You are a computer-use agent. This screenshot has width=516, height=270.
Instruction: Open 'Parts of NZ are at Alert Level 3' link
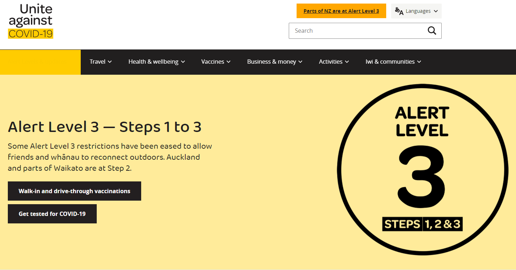point(341,11)
